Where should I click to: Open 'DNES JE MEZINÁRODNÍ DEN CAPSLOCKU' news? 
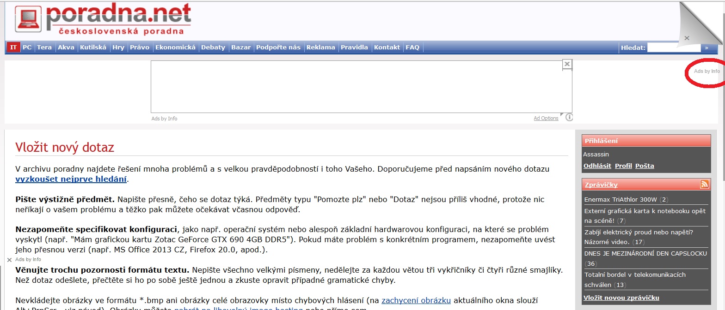point(645,253)
